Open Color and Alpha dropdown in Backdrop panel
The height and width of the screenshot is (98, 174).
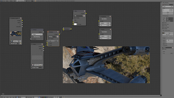point(168,5)
